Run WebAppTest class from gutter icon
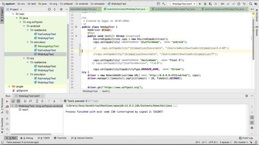This screenshot has height=145, width=259. point(76,27)
